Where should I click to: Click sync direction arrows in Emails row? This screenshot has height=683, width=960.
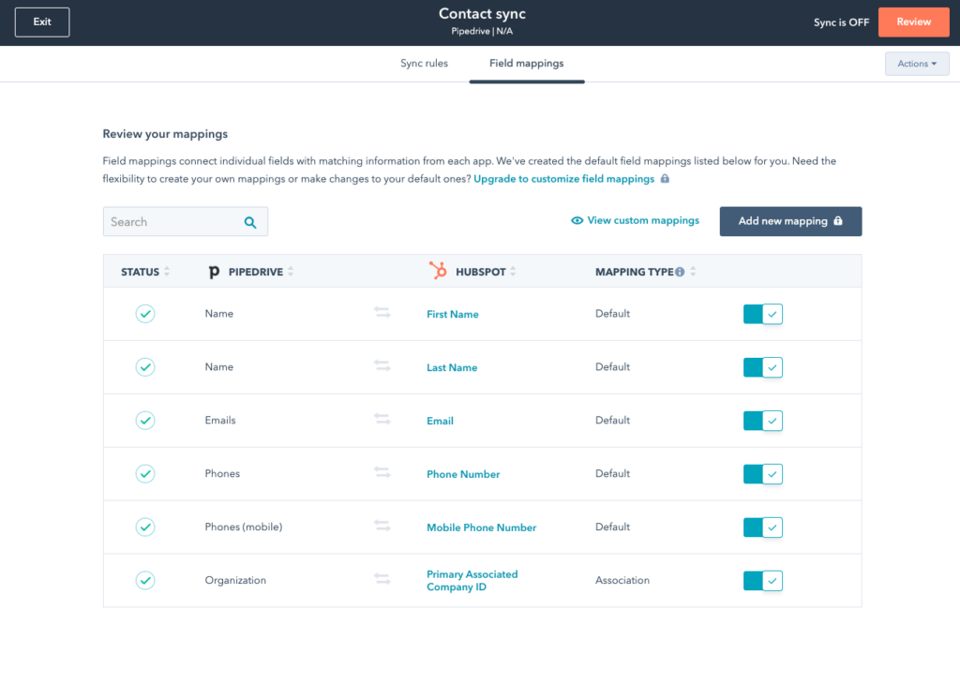pos(382,419)
